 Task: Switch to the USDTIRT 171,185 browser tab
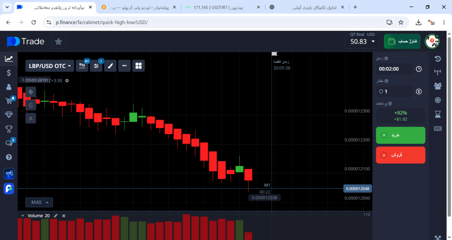(x=222, y=7)
